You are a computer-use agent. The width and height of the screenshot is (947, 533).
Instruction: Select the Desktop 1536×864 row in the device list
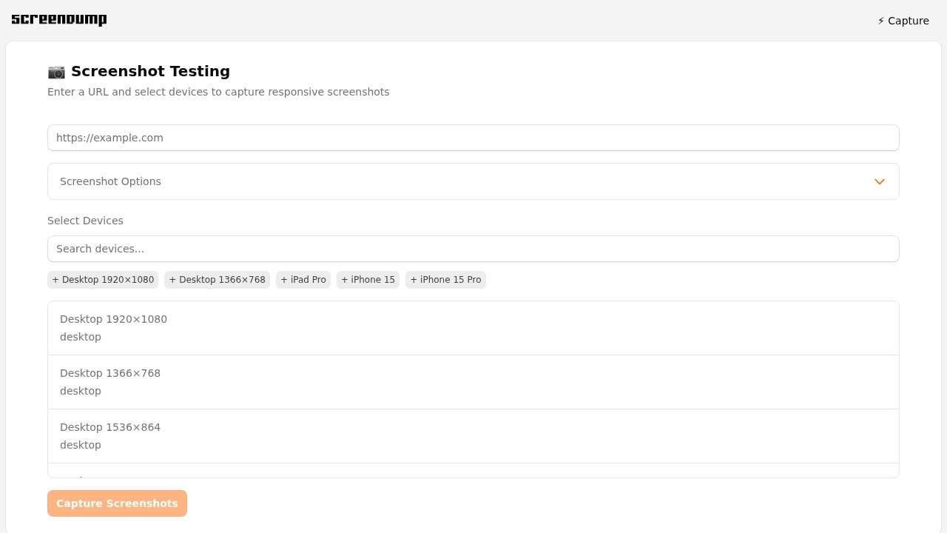click(x=473, y=436)
